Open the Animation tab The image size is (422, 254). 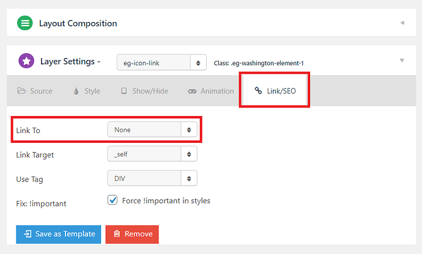click(x=211, y=91)
